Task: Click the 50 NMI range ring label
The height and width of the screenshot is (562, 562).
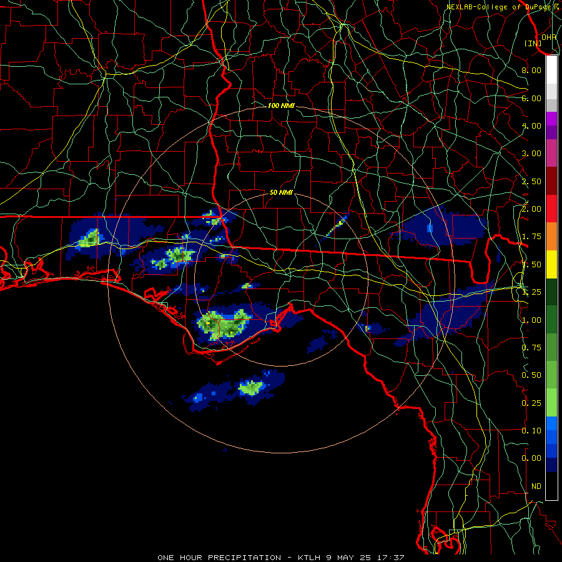Action: pos(281,192)
